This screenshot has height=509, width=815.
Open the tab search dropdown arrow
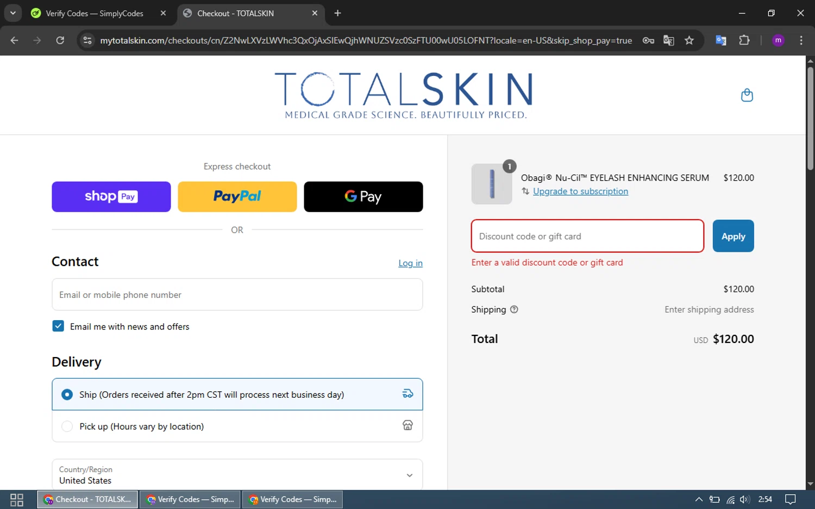[12, 13]
